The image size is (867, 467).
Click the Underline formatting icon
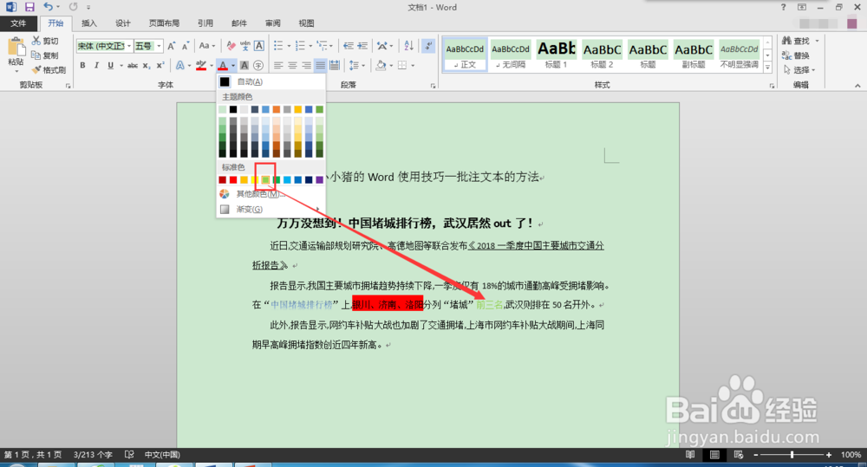tap(111, 65)
